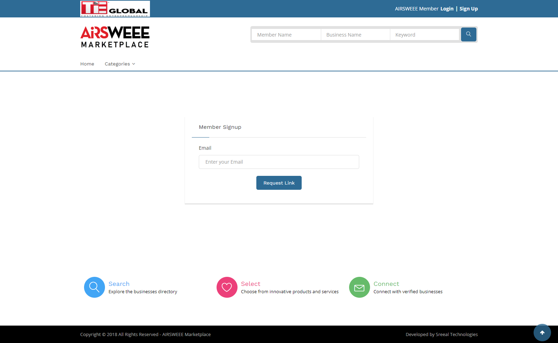Click the pink heart Select icon

point(227,287)
